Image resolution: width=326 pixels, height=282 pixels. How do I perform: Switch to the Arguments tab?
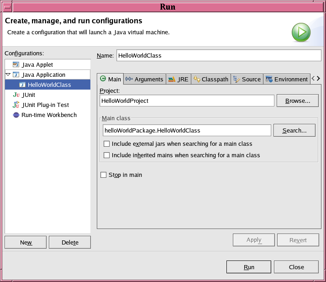tap(145, 79)
